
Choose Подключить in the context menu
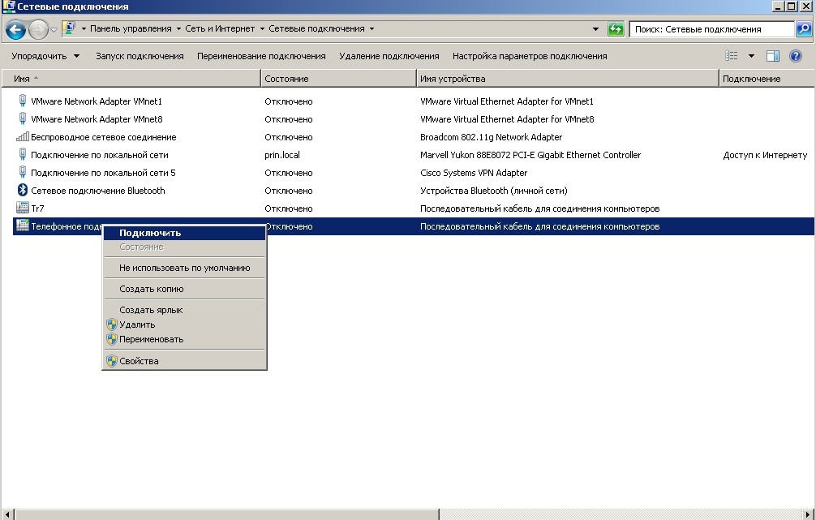[x=184, y=233]
